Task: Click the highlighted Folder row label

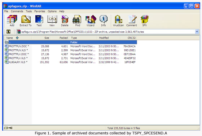Action: click(74, 42)
